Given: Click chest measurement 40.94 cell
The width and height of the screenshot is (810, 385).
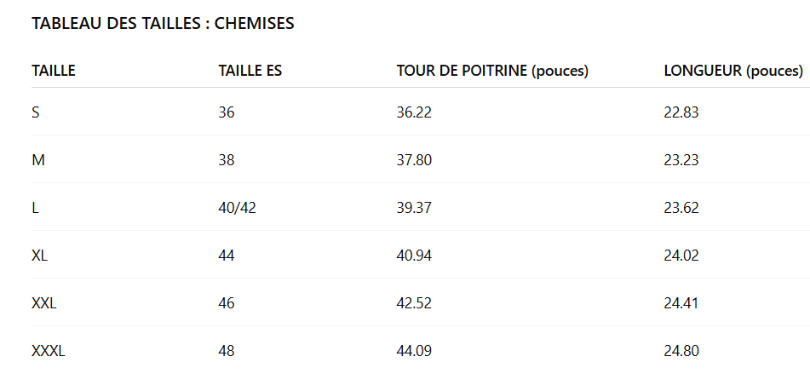Looking at the screenshot, I should click(414, 256).
